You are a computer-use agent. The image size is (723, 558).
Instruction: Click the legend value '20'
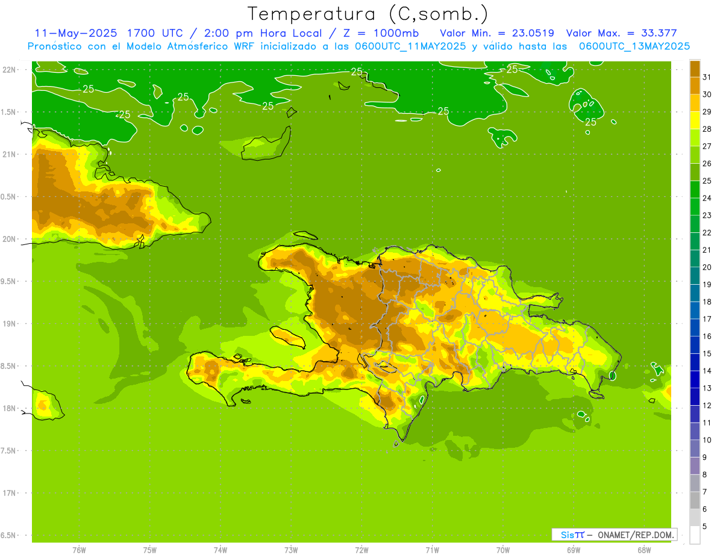pos(707,267)
